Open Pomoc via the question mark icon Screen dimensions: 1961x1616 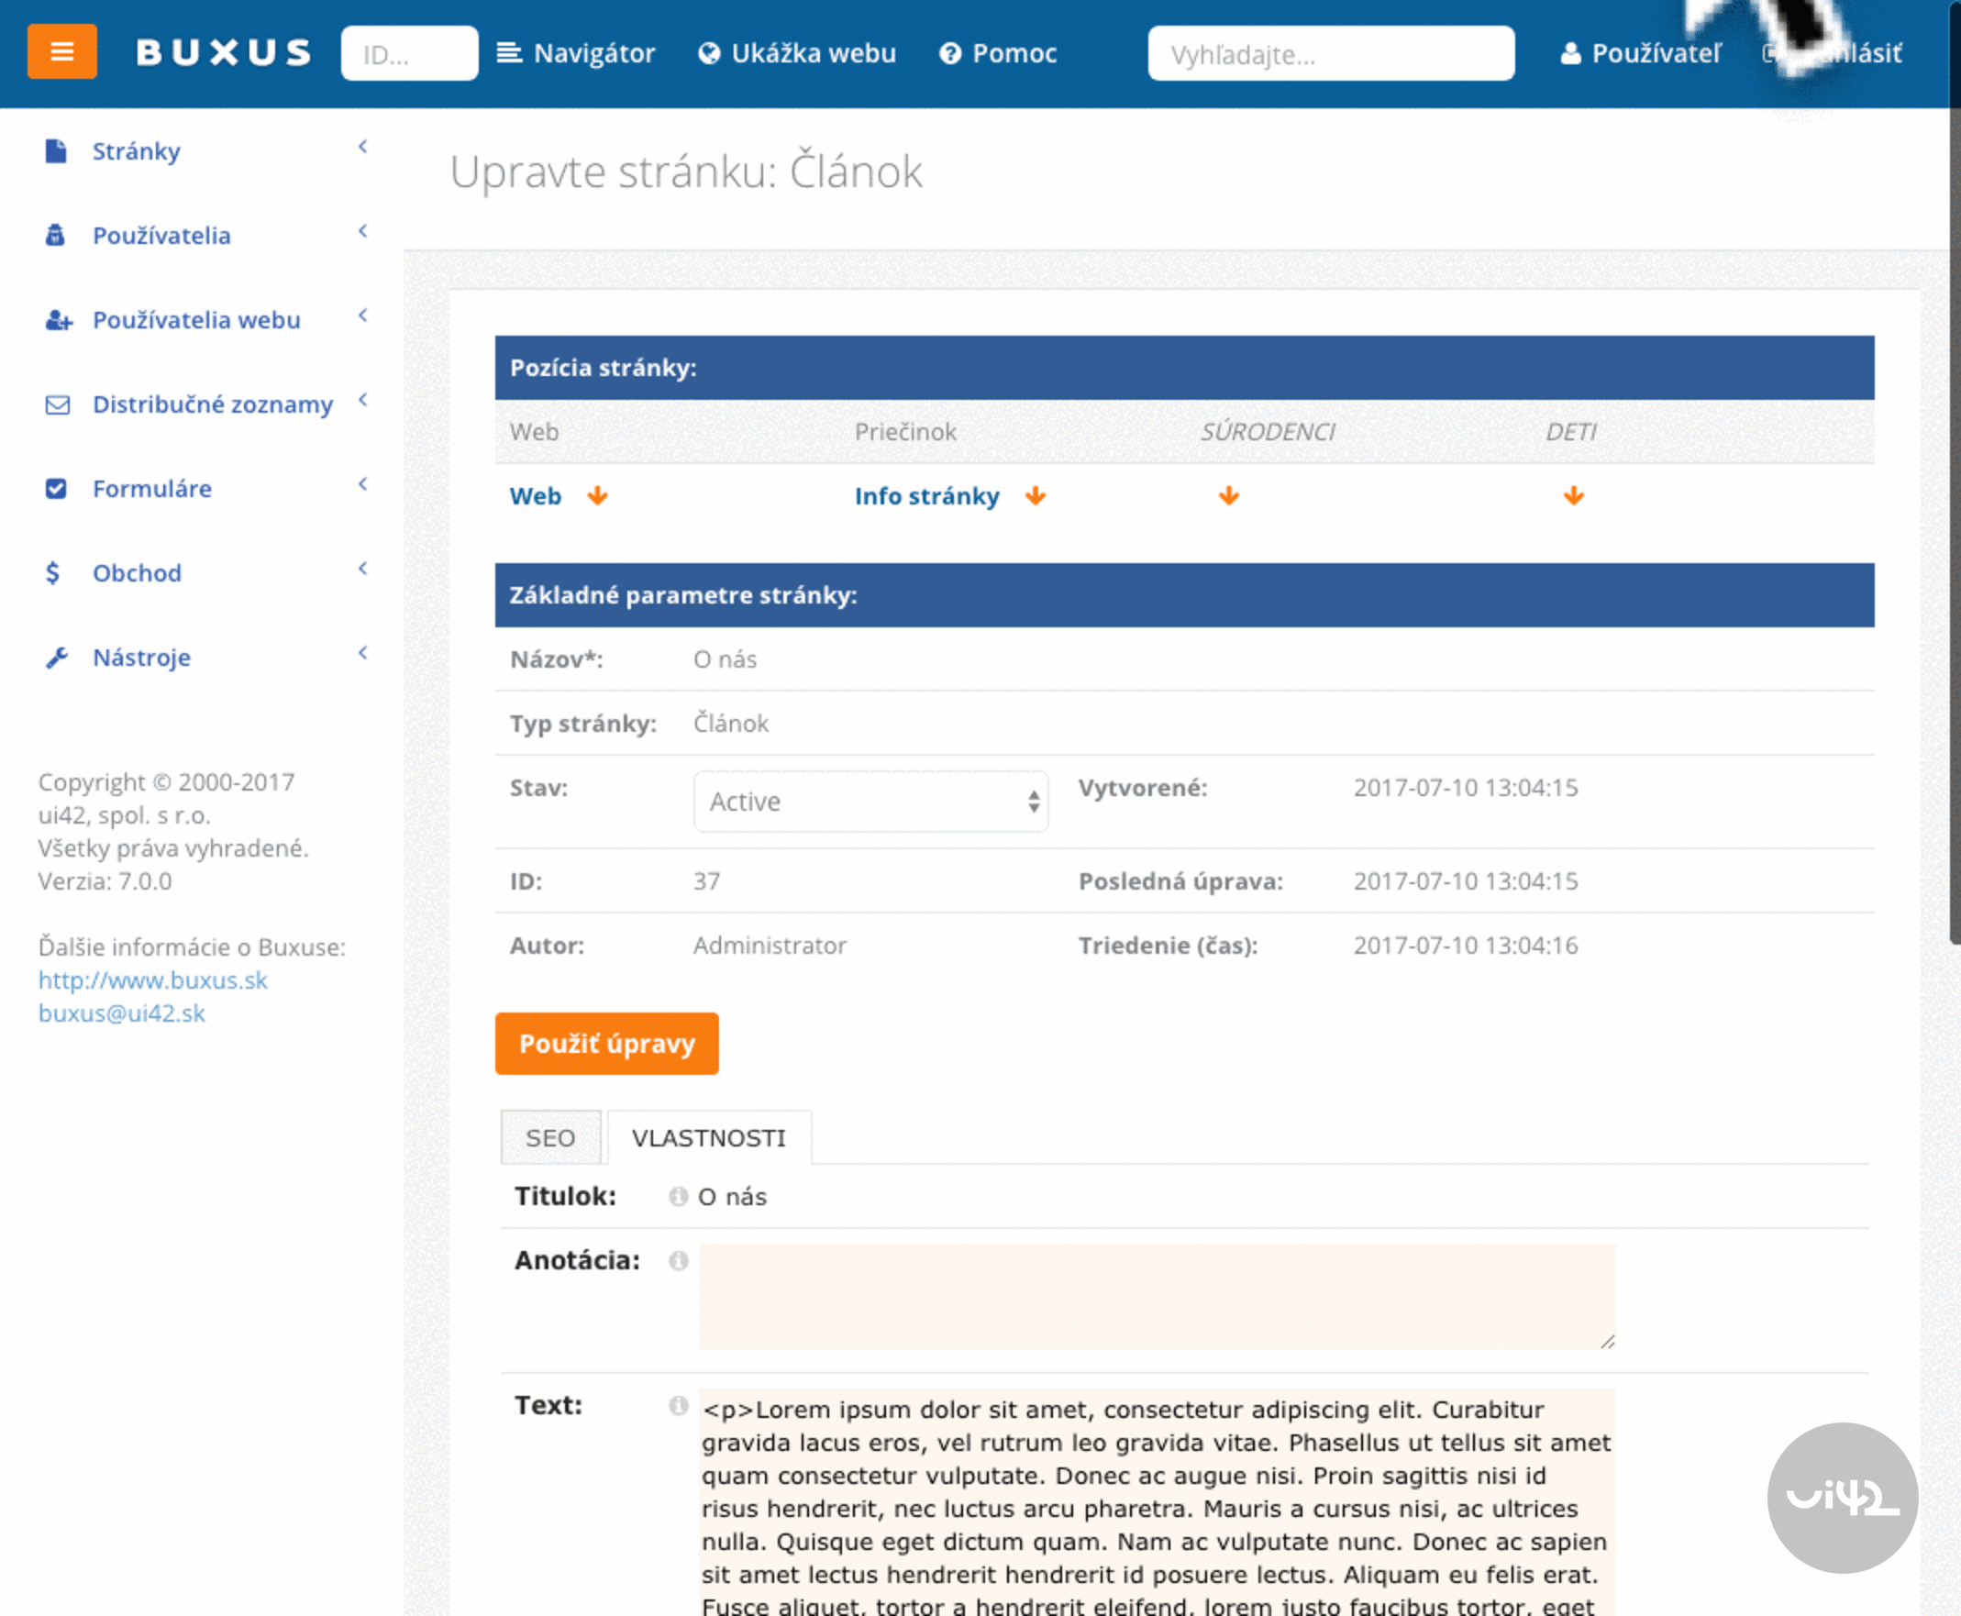pos(948,53)
